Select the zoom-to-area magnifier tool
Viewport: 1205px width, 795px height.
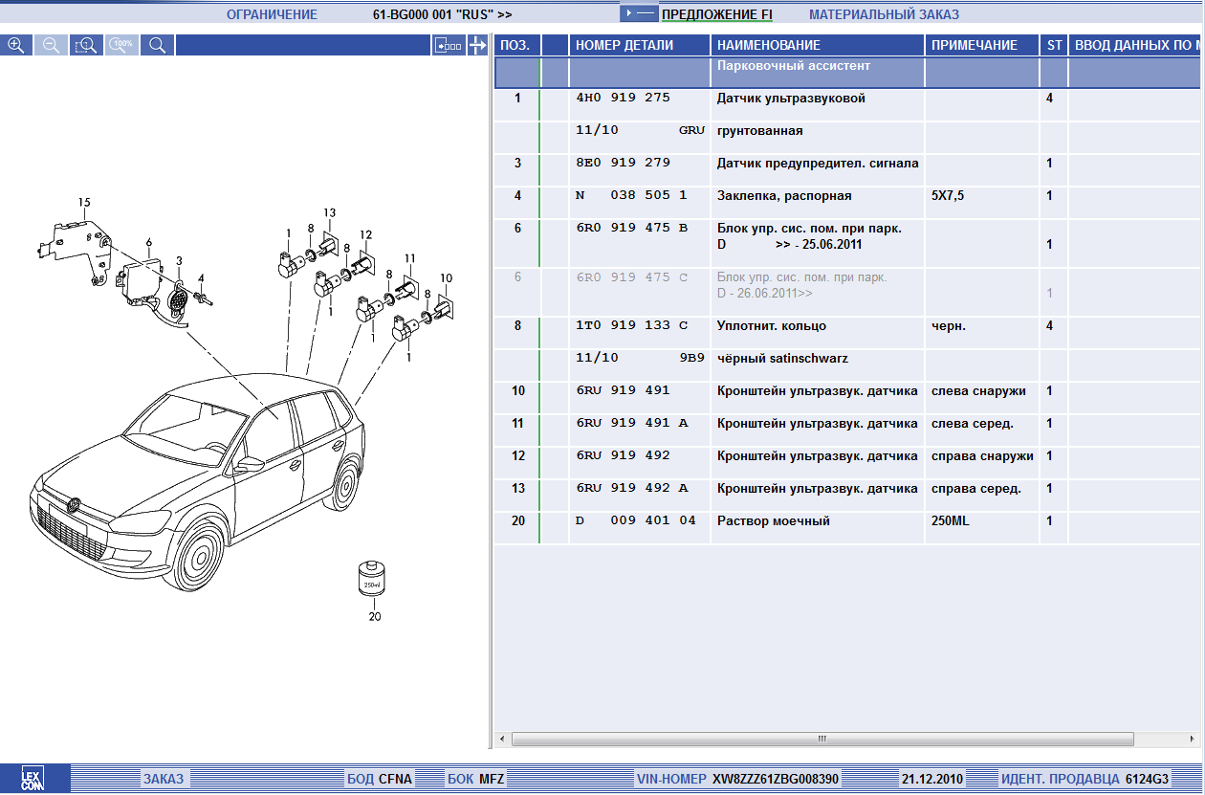pos(86,45)
